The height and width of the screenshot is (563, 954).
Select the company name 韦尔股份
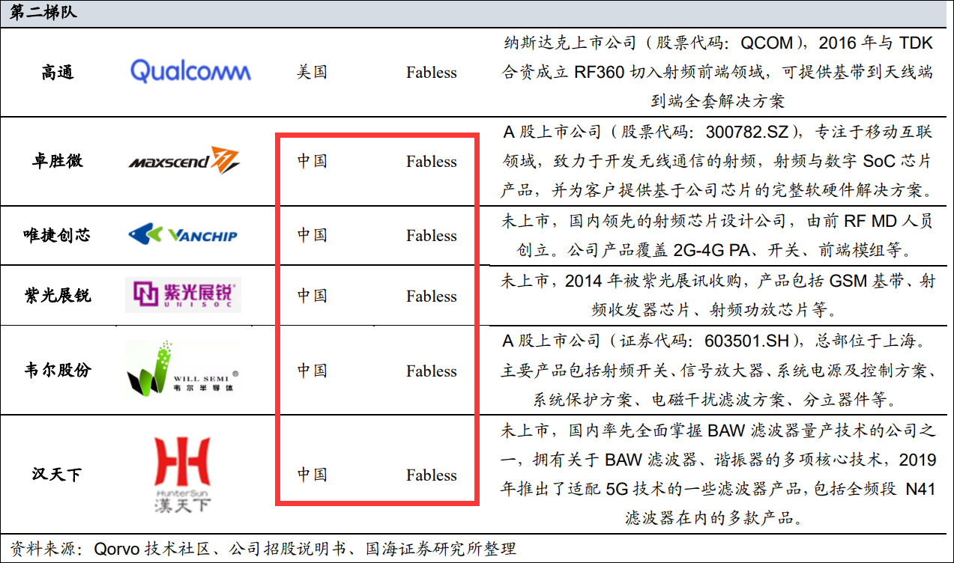[x=58, y=370]
